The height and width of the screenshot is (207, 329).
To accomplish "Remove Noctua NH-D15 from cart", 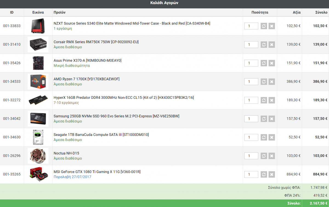I will click(x=272, y=156).
